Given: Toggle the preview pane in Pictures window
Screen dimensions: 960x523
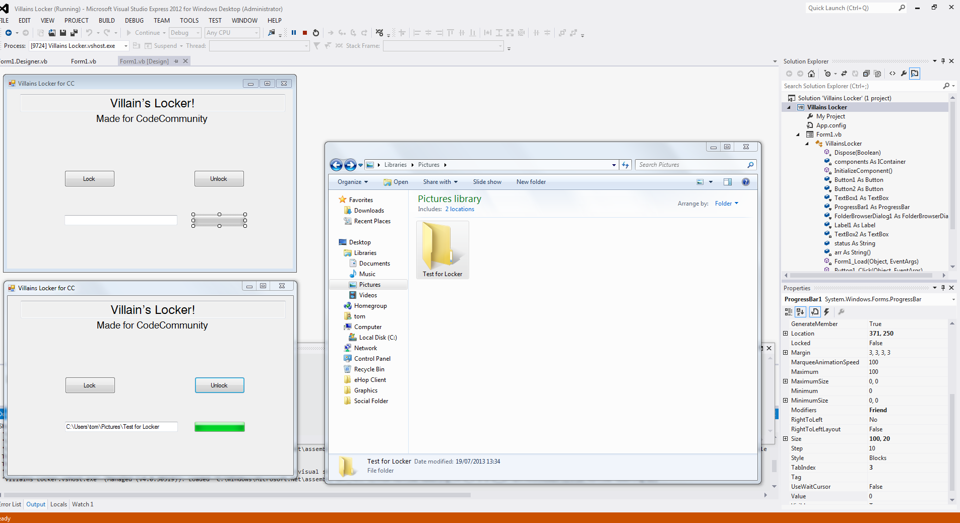Looking at the screenshot, I should (x=728, y=182).
